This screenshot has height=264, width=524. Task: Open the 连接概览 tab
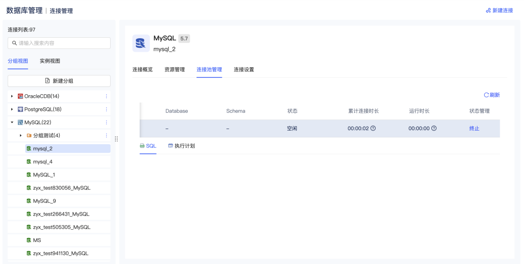point(142,69)
